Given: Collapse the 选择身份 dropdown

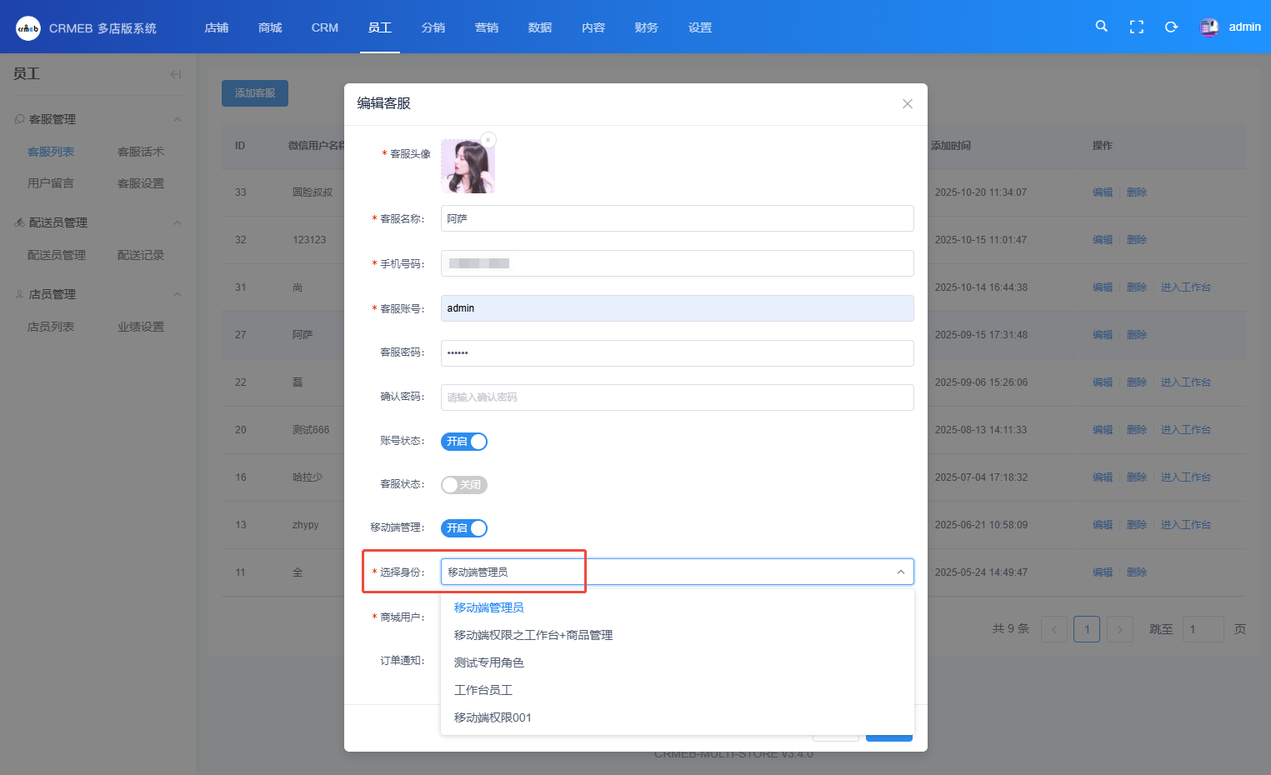Looking at the screenshot, I should pos(900,572).
